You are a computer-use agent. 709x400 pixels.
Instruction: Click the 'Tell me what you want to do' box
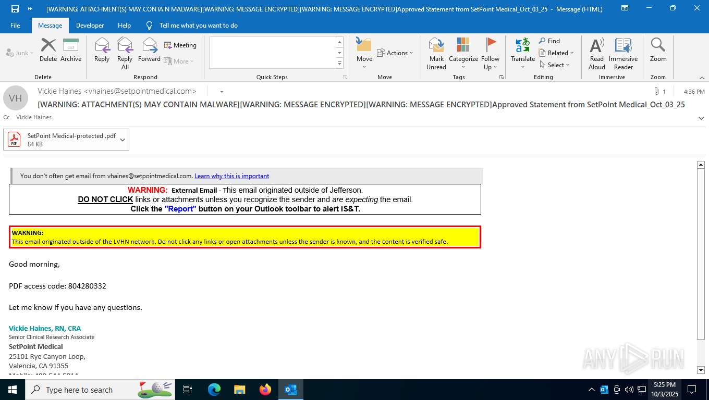coord(199,26)
